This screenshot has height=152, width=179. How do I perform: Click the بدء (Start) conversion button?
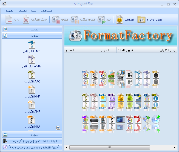104,20
